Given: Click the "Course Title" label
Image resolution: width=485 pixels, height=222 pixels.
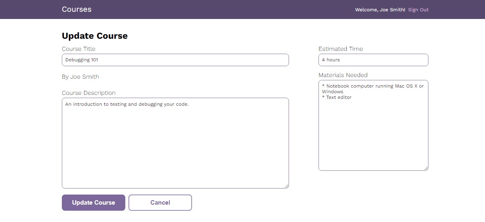Looking at the screenshot, I should [78, 49].
